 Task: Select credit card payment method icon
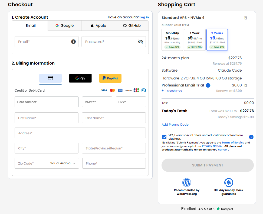pos(51,78)
